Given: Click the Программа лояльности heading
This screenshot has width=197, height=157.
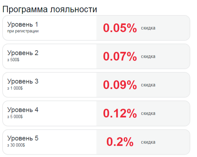Looking at the screenshot, I should coord(49,10).
